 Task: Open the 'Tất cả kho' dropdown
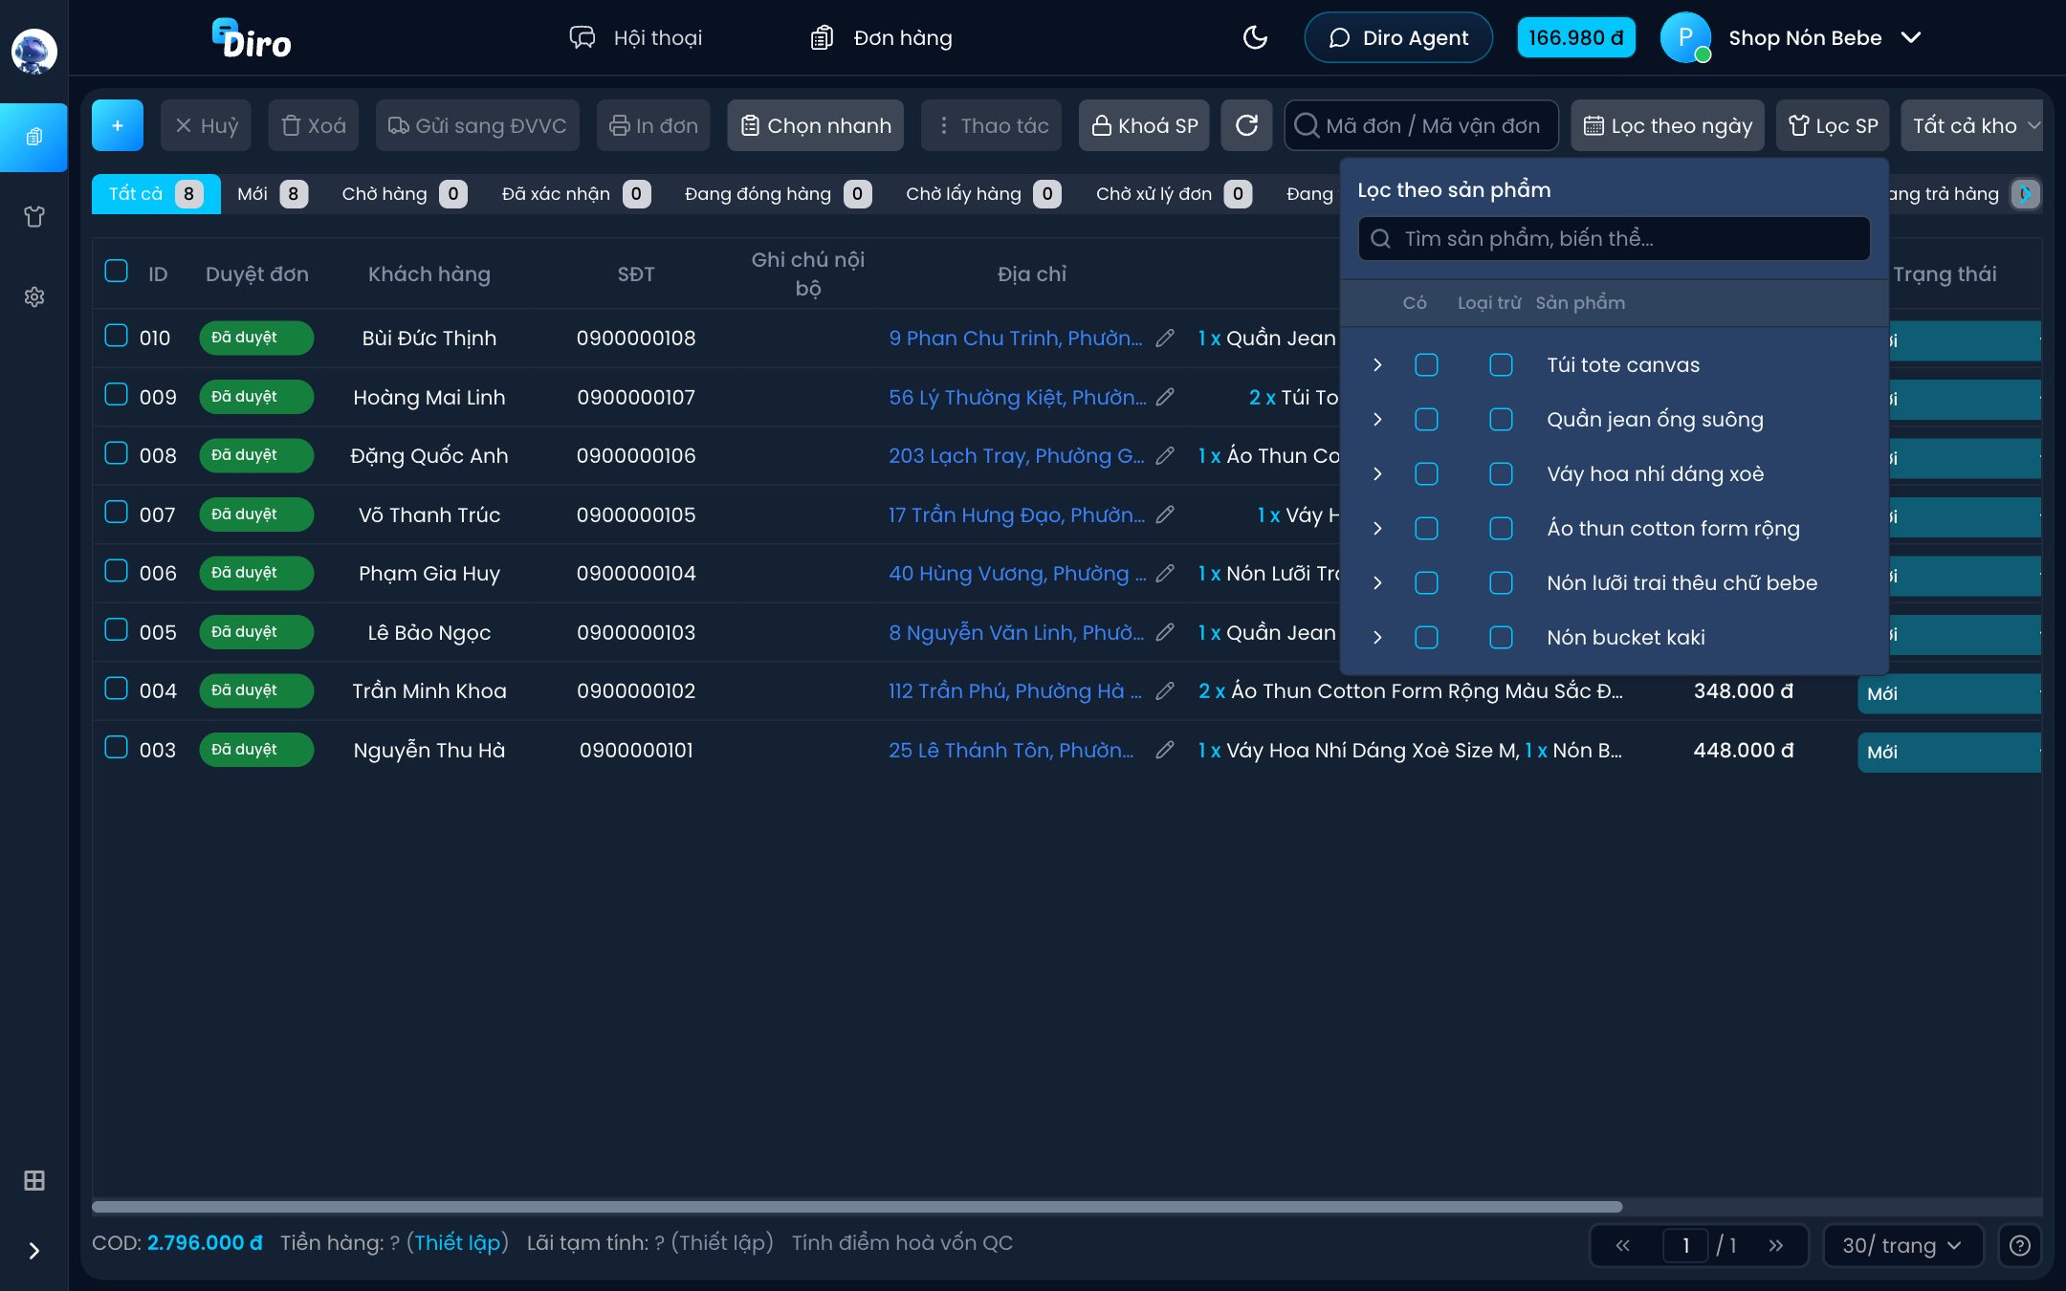[x=1973, y=125]
